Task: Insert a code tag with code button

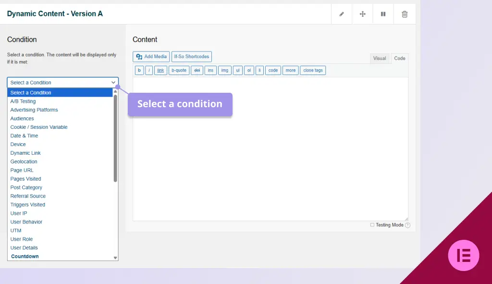Action: click(x=273, y=70)
